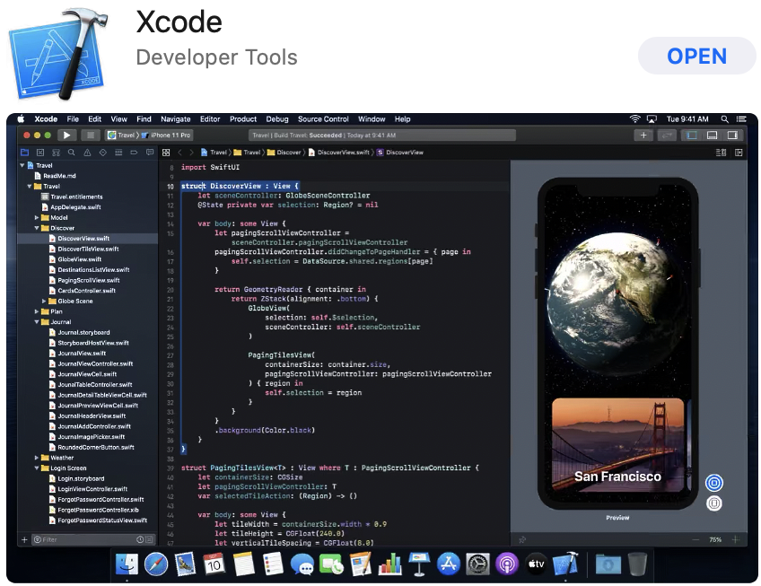Start Live Preview on the canvas
761x586 pixels.
714,483
